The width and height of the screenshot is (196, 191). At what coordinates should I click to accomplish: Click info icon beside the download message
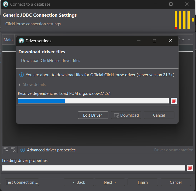click(x=21, y=75)
